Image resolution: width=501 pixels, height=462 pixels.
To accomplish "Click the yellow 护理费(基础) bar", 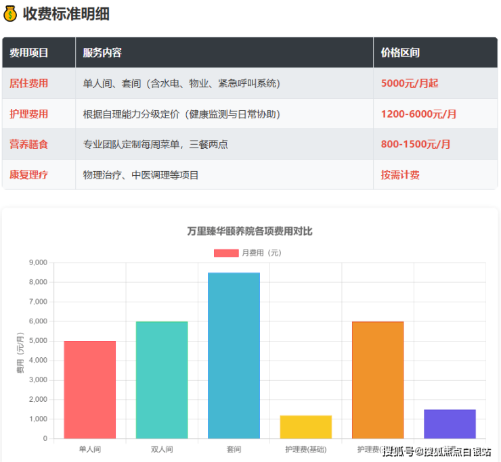I will pos(305,427).
